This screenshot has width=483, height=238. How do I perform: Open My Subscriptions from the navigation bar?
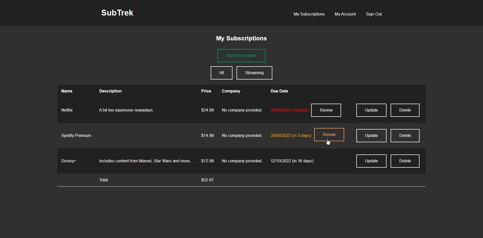[309, 14]
